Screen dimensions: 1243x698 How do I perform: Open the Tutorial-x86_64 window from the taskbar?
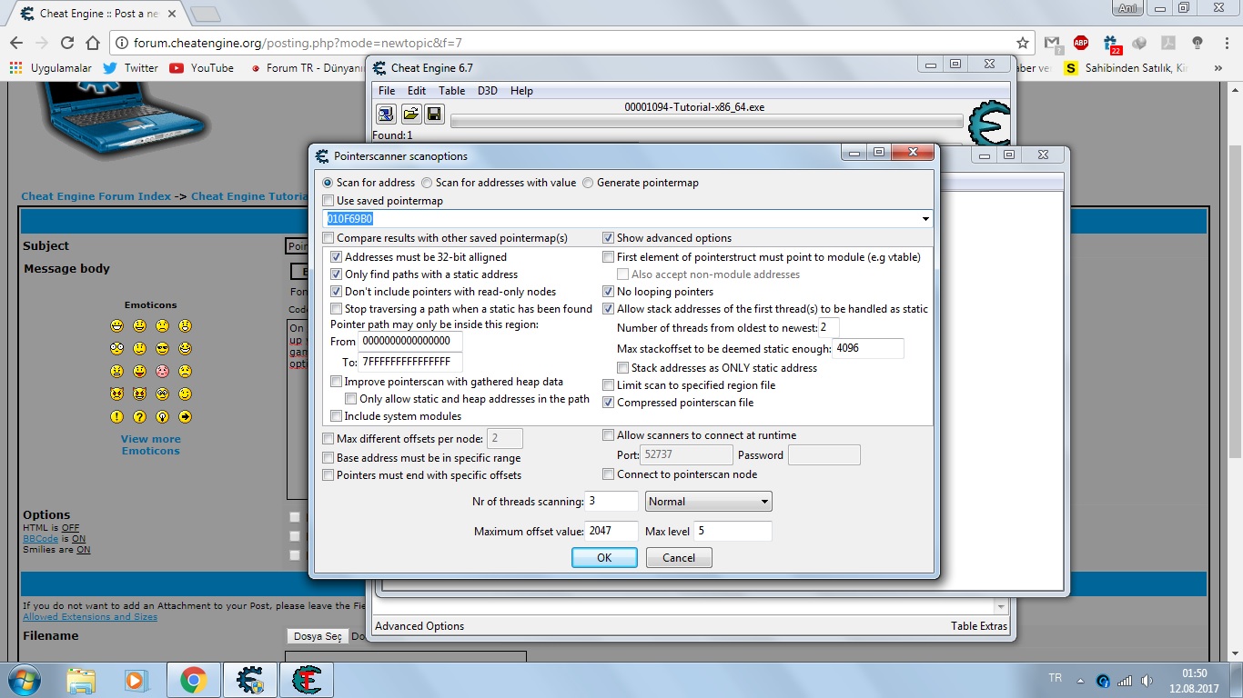tap(307, 680)
